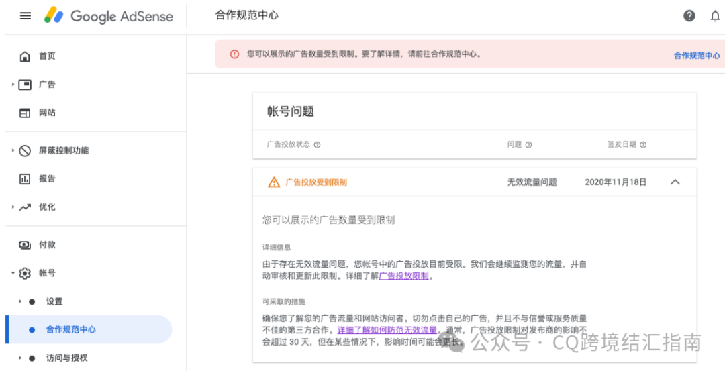The width and height of the screenshot is (725, 371).
Task: Click the 广告投放状态 column header
Action: pos(289,145)
